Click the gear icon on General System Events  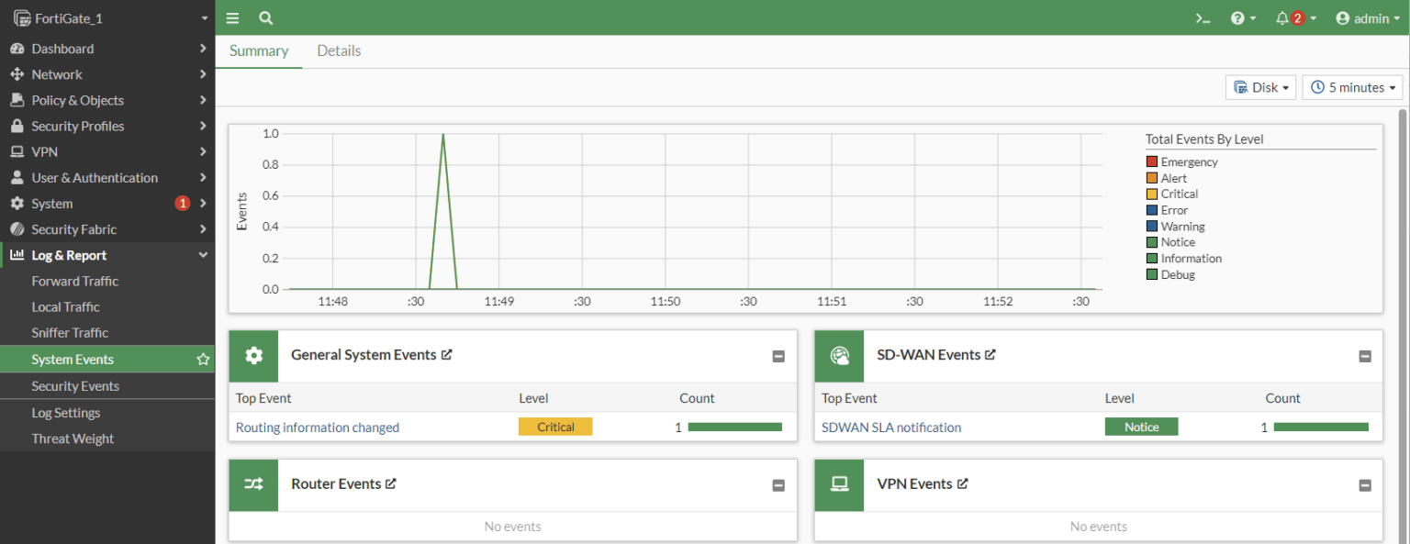point(252,355)
